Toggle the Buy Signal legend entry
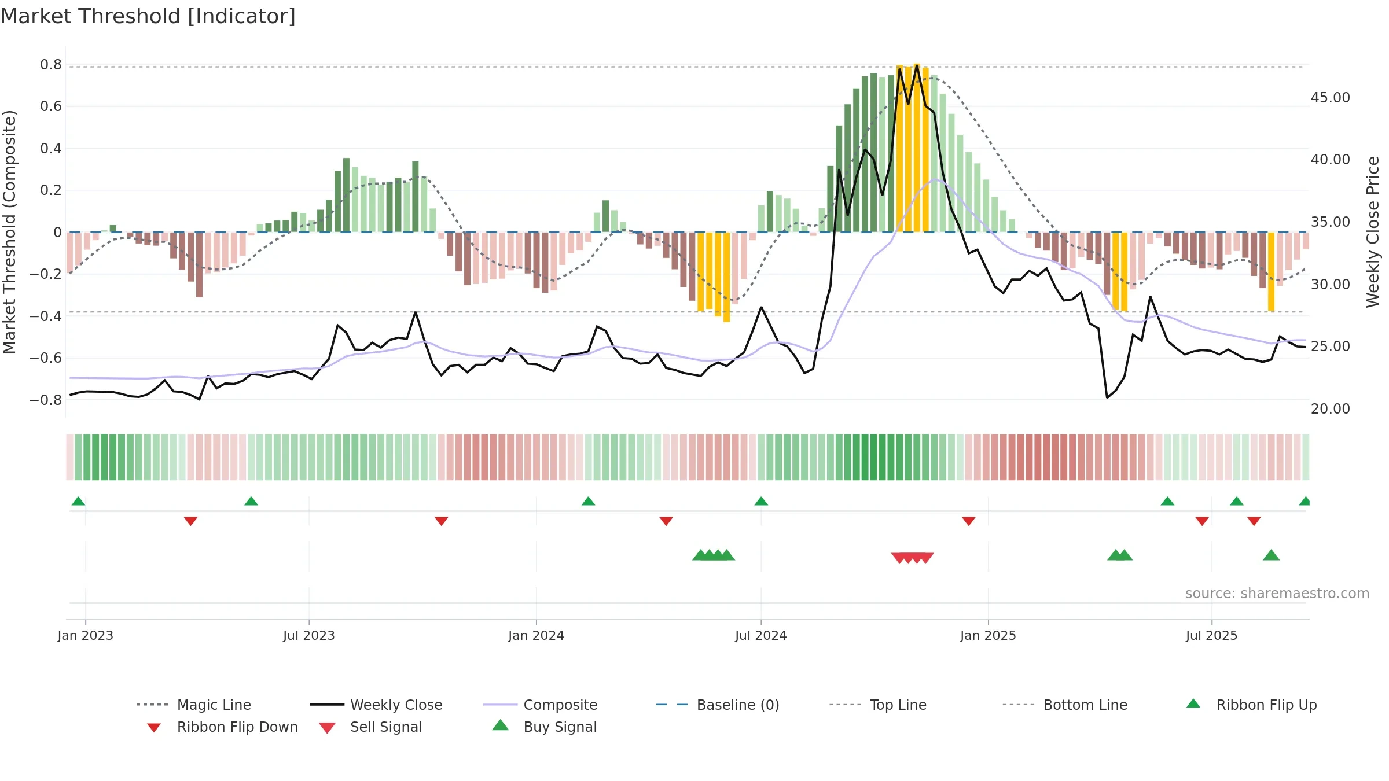The height and width of the screenshot is (781, 1389). (x=544, y=727)
